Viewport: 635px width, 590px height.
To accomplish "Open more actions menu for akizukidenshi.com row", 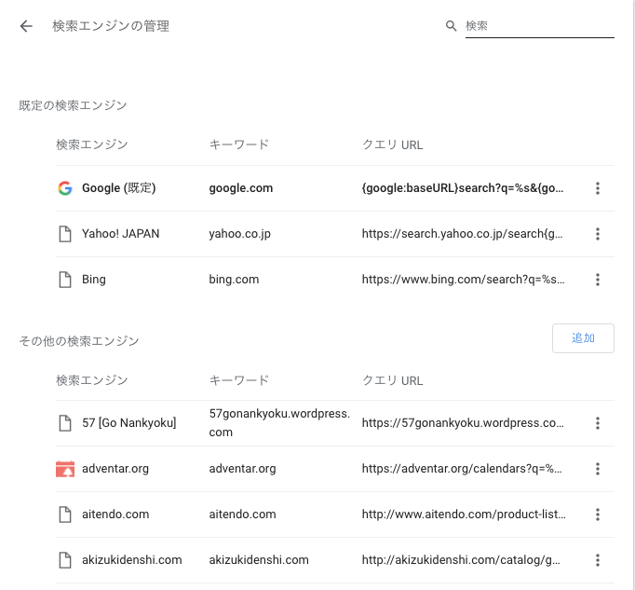I will [x=598, y=560].
